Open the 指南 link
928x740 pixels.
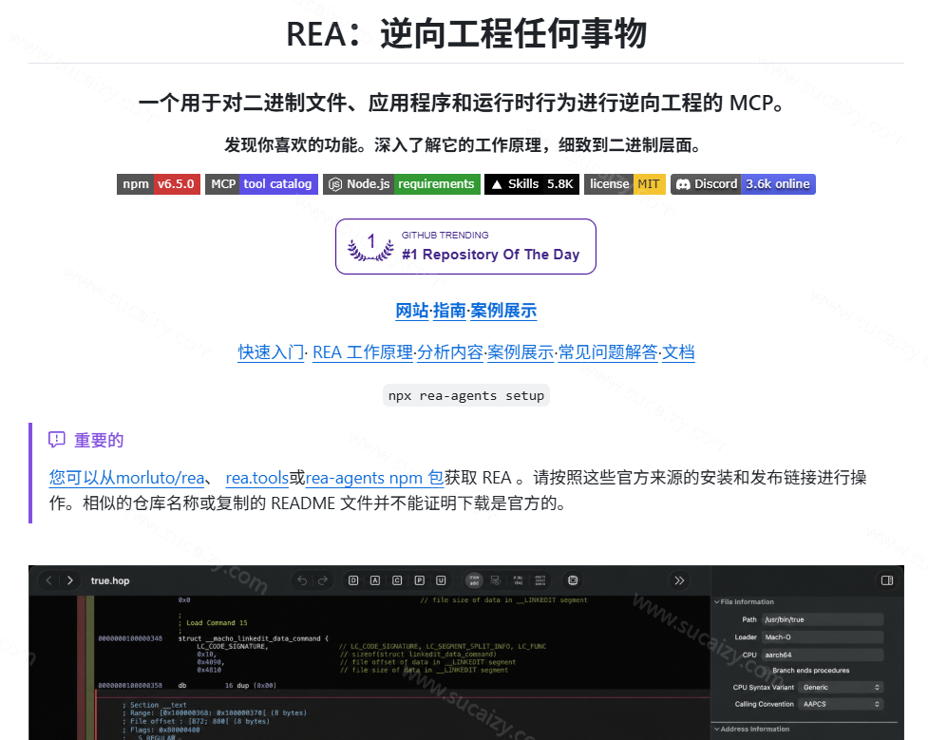[449, 311]
